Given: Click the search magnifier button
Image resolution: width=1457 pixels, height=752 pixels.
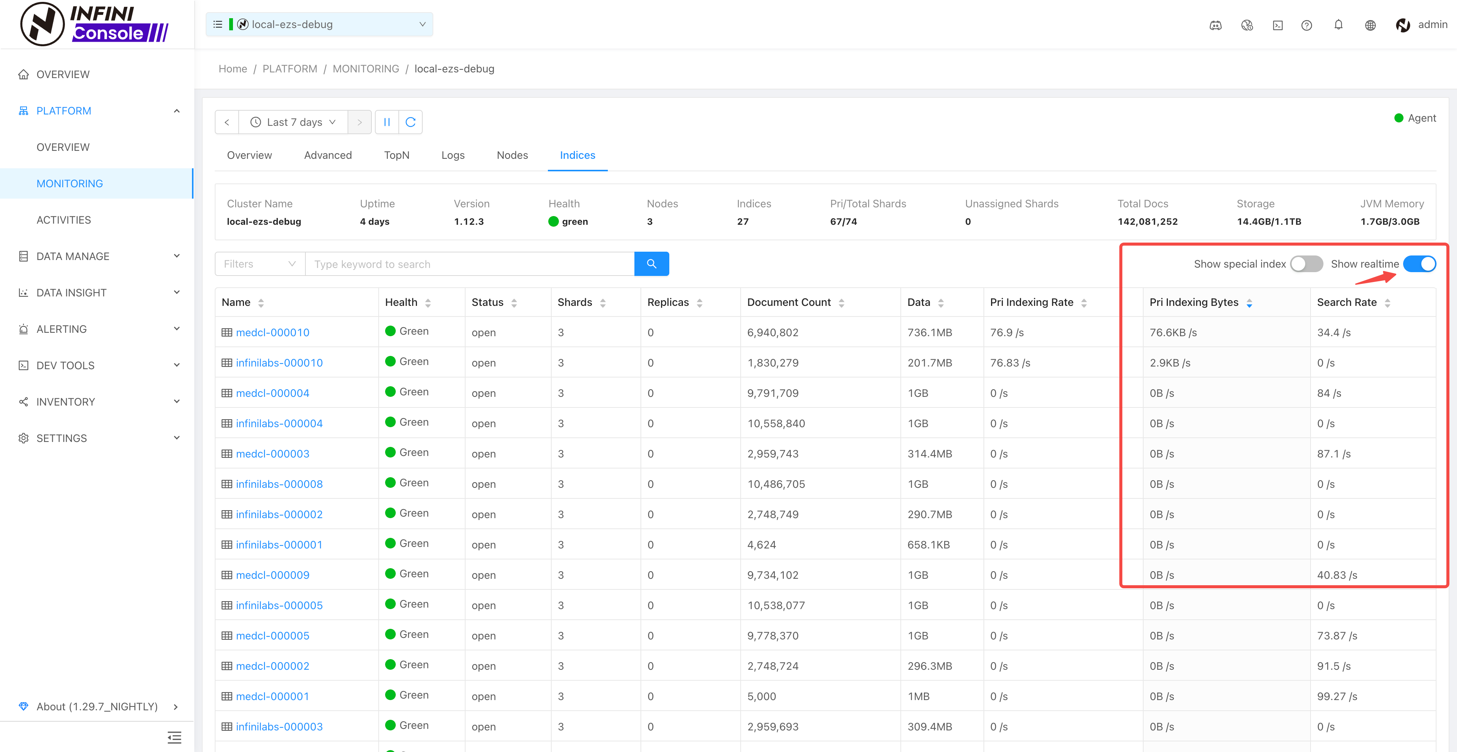Looking at the screenshot, I should [x=651, y=264].
